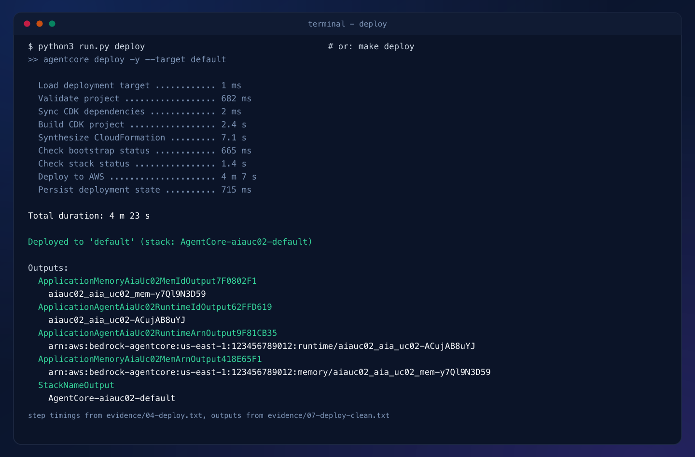
Task: Click the 'StackNameOutput' key
Action: click(76, 385)
